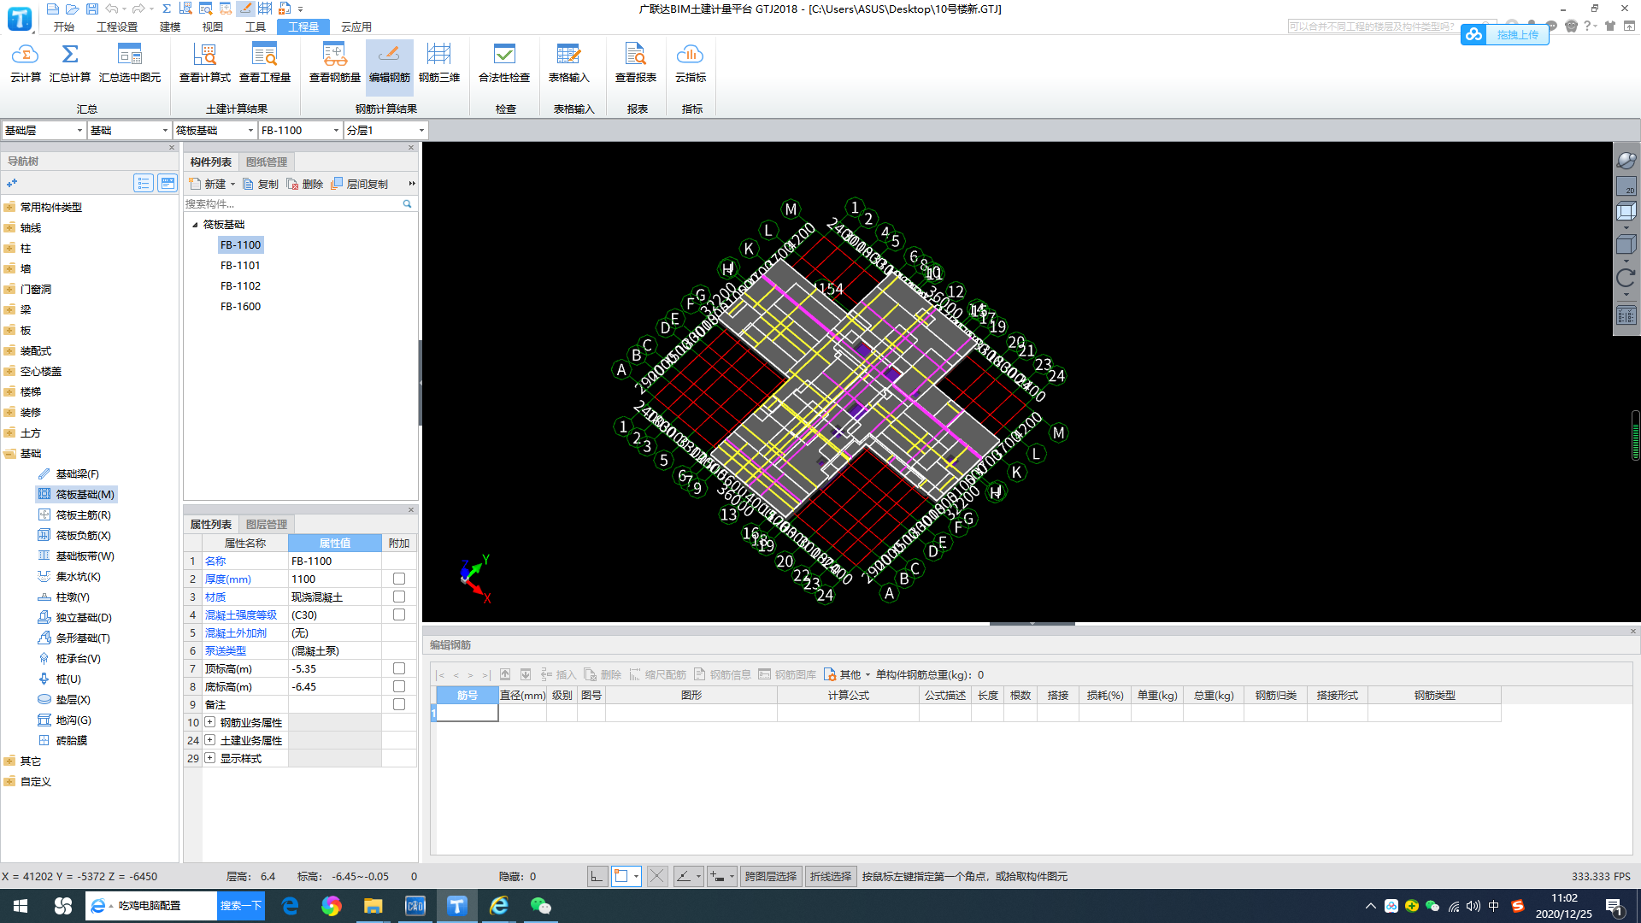This screenshot has height=923, width=1641.
Task: Click the cross-snap icon in status bar
Action: tap(656, 876)
